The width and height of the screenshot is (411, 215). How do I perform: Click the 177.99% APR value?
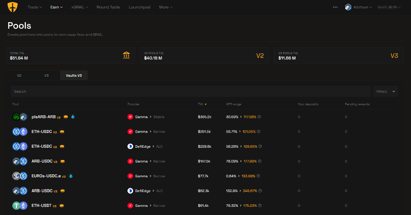250,161
